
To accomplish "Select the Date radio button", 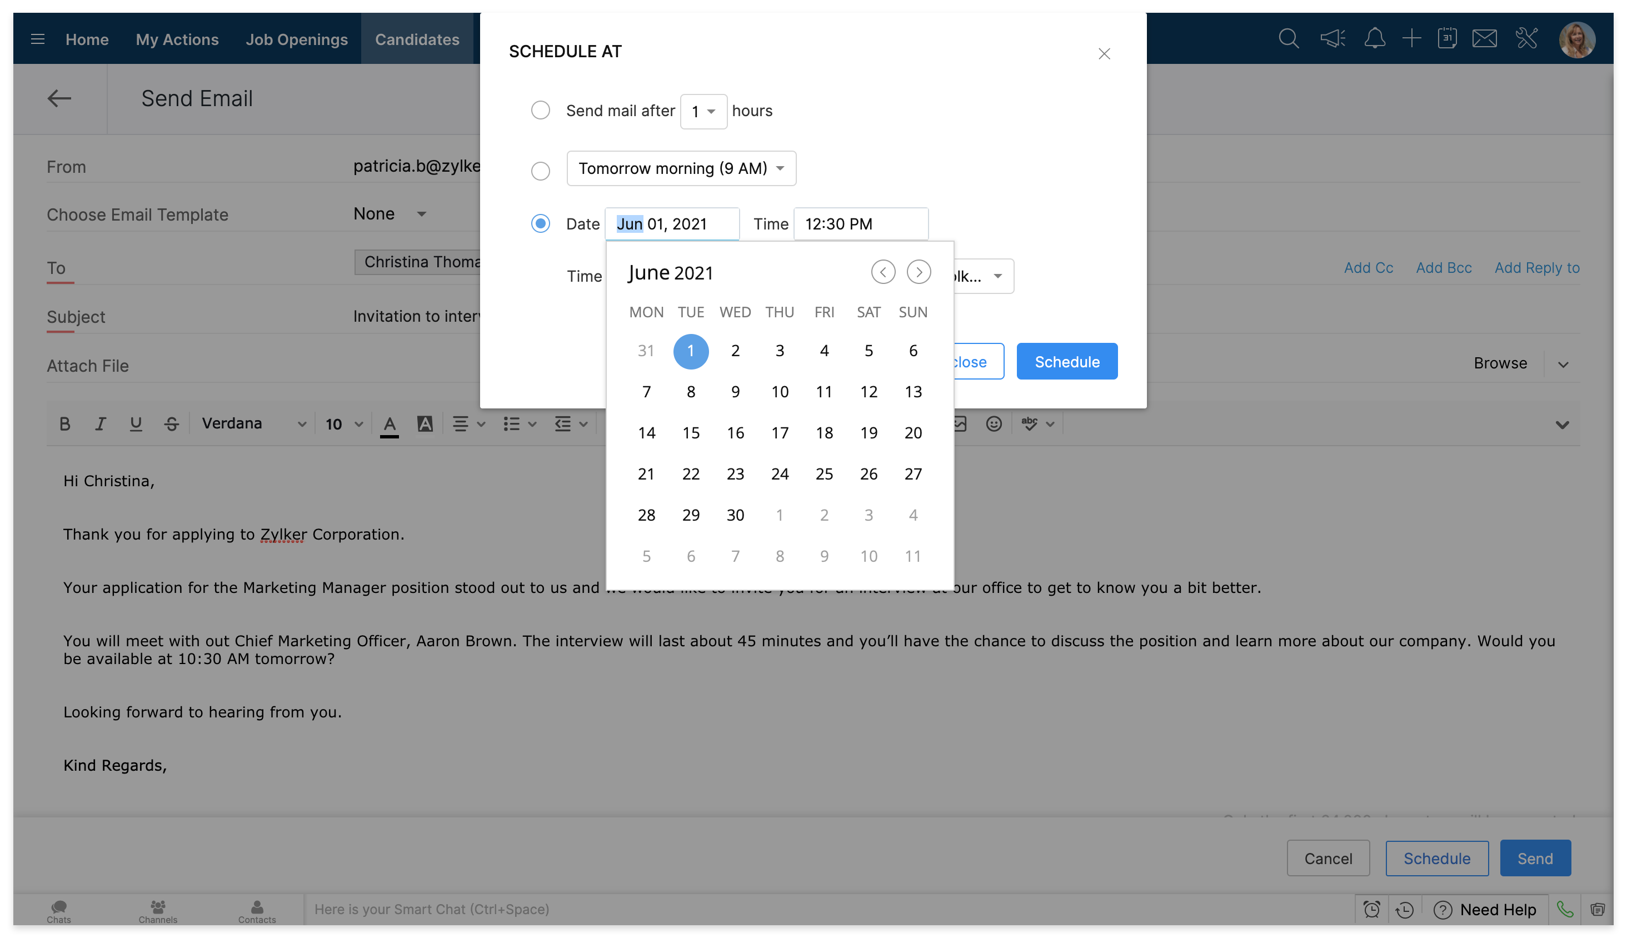I will coord(541,223).
